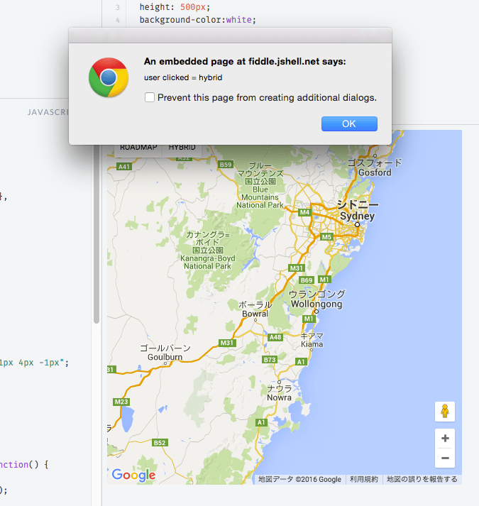The image size is (479, 506).
Task: Click the background-color:white CSS line
Action: (197, 20)
